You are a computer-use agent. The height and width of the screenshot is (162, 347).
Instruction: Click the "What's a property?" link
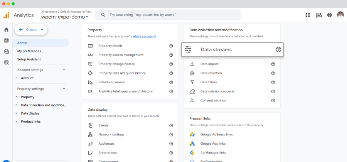click(x=144, y=36)
